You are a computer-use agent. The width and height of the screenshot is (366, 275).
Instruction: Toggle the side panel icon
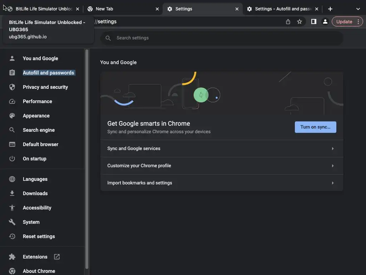[x=313, y=21]
